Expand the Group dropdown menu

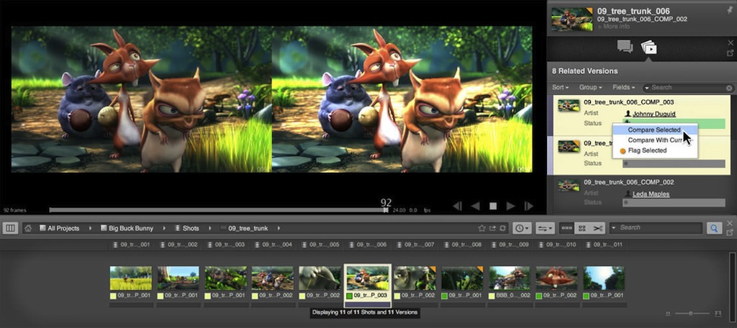pyautogui.click(x=590, y=87)
